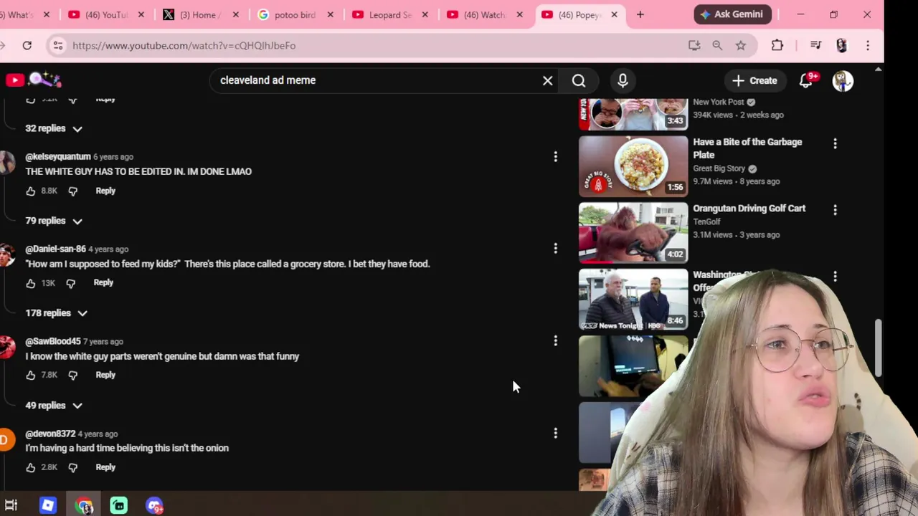Screen dimensions: 918x516
Task: Dislike the @Daniel-san-86 comment
Action: (x=70, y=283)
